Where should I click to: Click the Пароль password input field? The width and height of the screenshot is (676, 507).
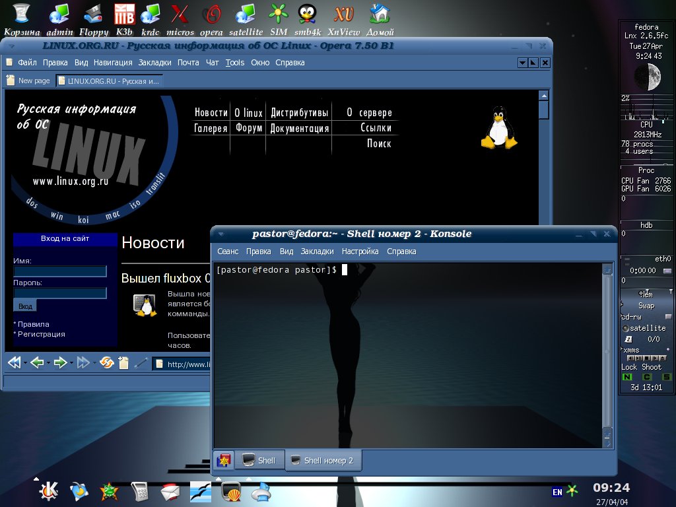[60, 293]
